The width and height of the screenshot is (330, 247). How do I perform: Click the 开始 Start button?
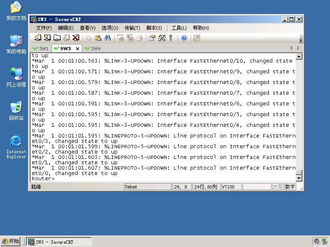click(x=10, y=241)
